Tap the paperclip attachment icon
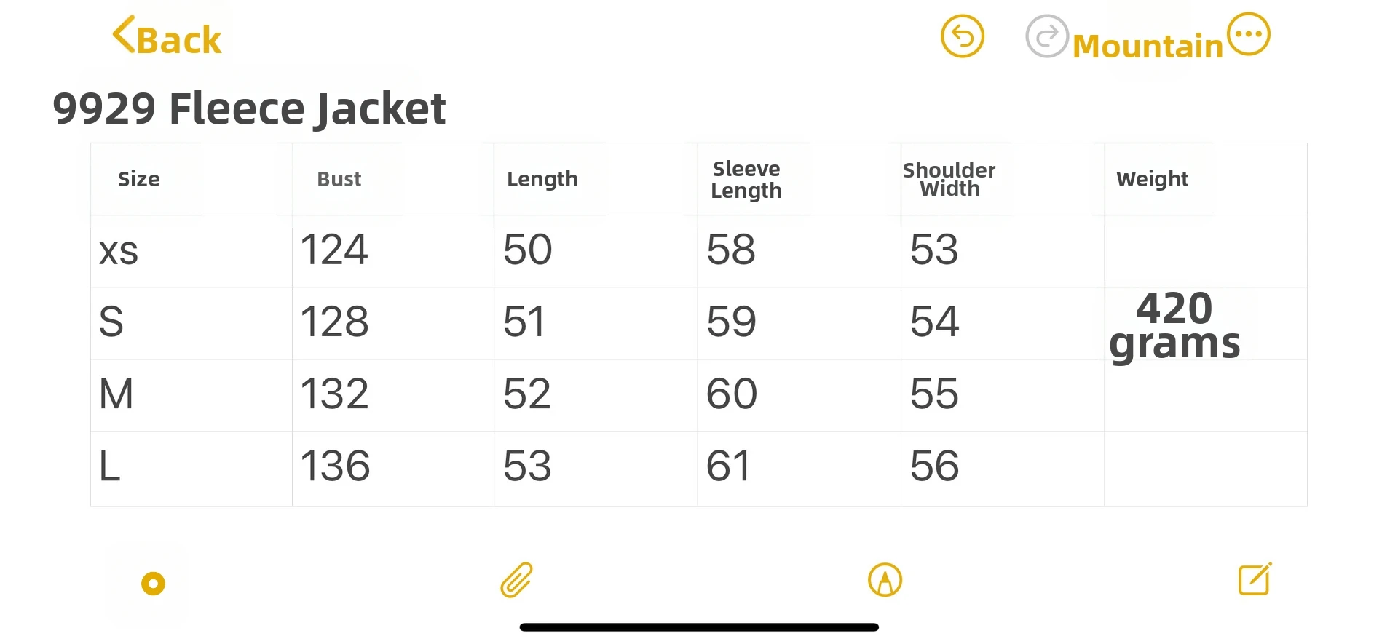Viewport: 1398px width, 644px height. pyautogui.click(x=517, y=581)
